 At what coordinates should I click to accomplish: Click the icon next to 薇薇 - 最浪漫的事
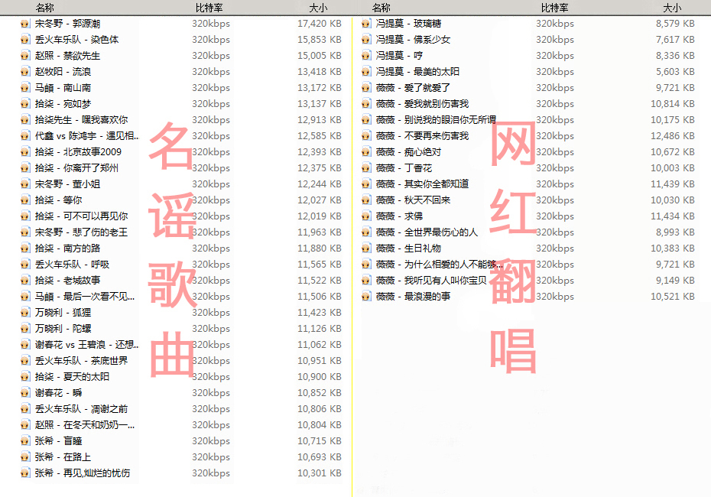366,297
